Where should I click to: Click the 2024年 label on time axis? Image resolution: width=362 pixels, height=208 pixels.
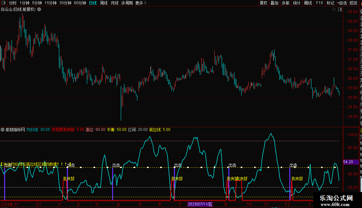tap(7, 204)
